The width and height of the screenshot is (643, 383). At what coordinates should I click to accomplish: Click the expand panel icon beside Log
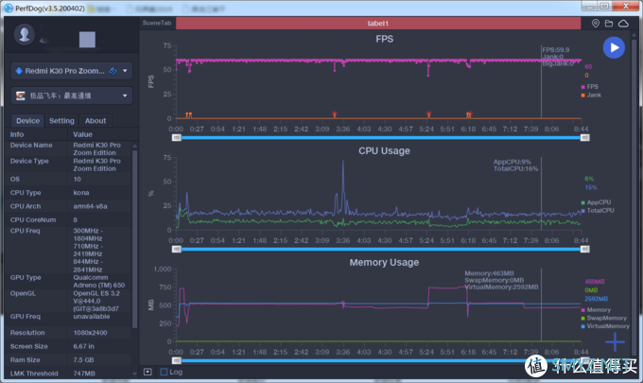(x=148, y=372)
